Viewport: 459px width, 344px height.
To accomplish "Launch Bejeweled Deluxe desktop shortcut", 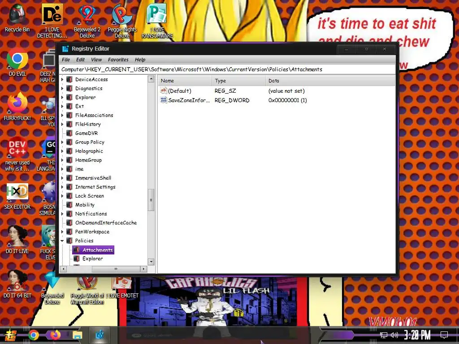I will (x=52, y=288).
